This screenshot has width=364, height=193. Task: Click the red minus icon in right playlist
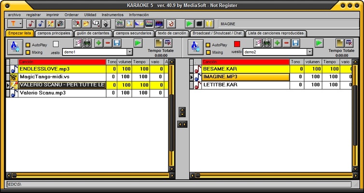pos(286,43)
